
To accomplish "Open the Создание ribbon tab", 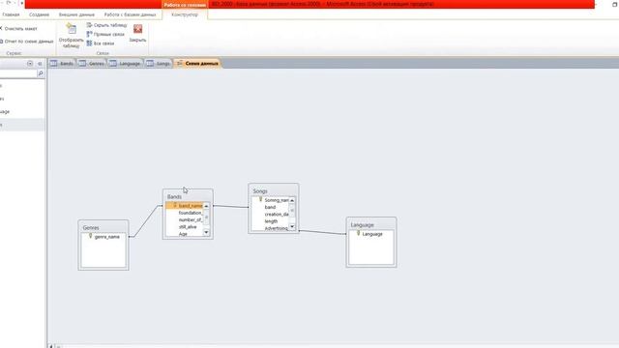I will point(39,14).
